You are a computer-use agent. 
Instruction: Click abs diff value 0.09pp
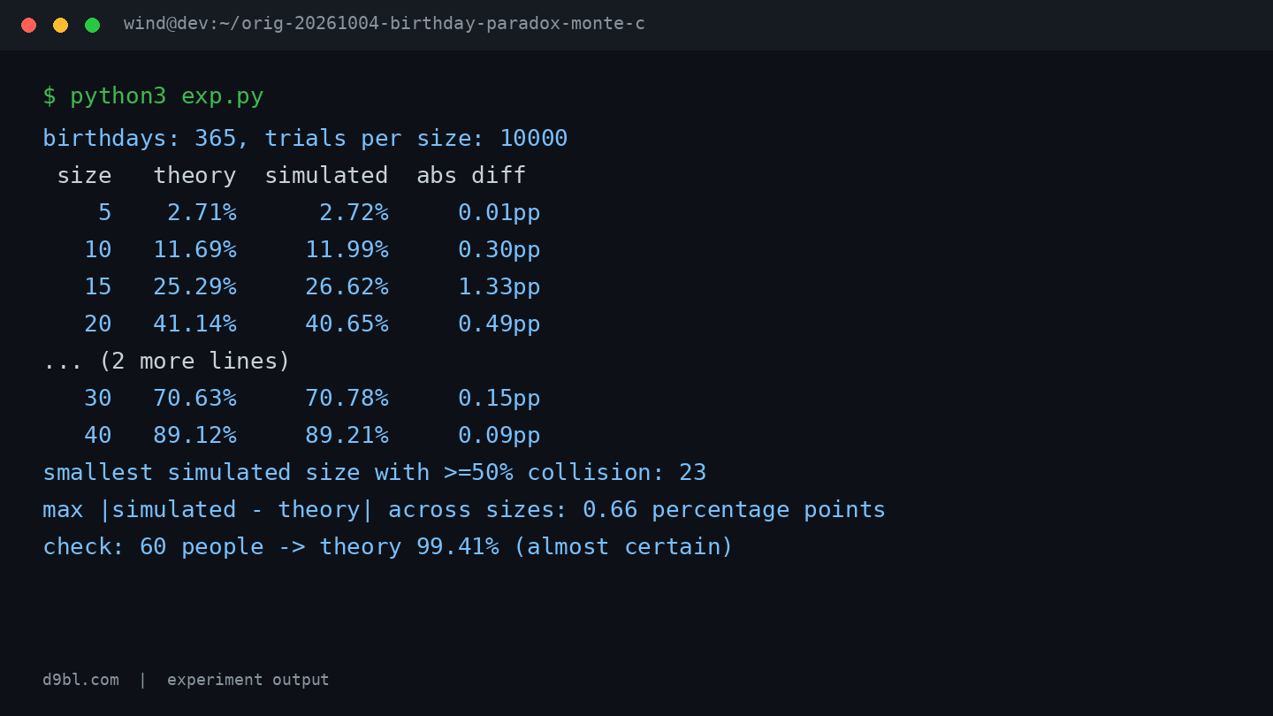tap(499, 436)
